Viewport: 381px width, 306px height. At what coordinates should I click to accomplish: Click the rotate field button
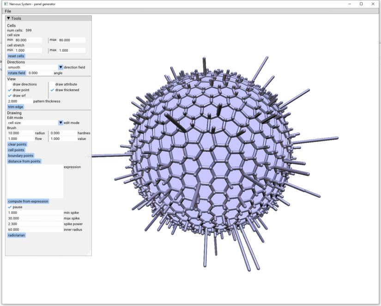coord(16,73)
